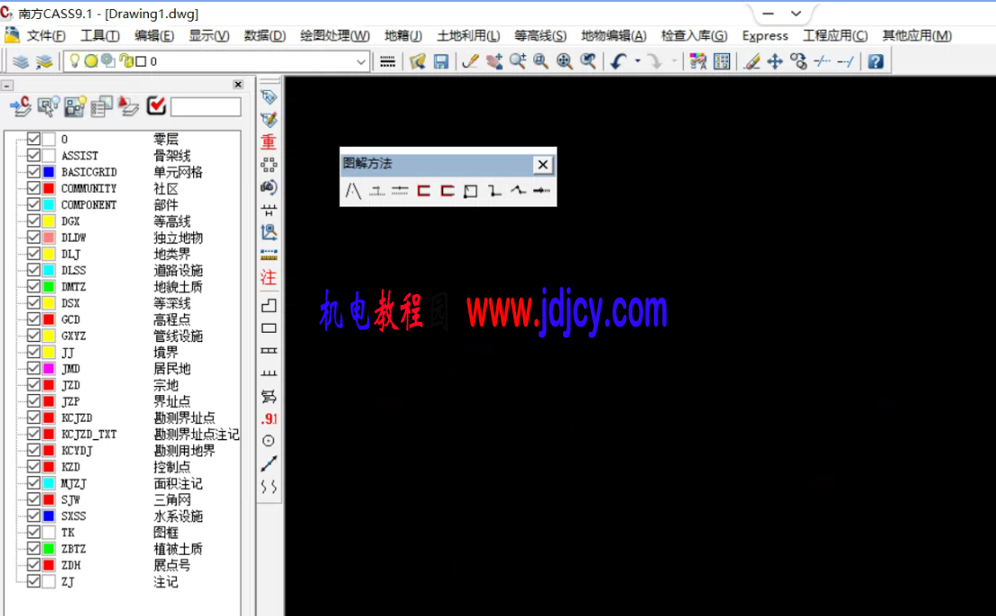This screenshot has height=616, width=996.
Task: Toggle the BASICGRID layer checkbox
Action: pos(33,171)
